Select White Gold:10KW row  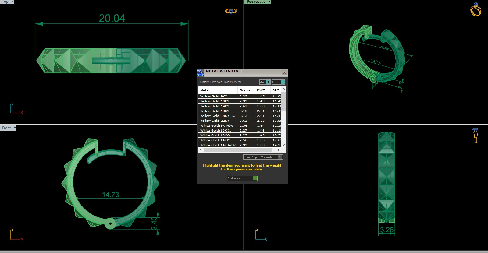(x=240, y=135)
